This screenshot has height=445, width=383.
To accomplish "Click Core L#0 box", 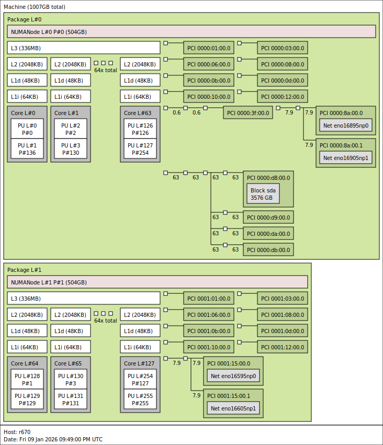I will click(27, 134).
